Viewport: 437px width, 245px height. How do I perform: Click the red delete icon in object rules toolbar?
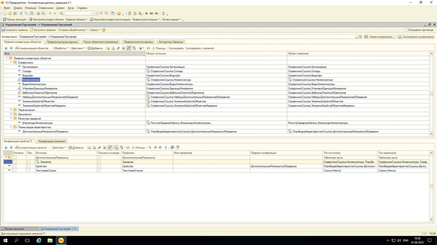coord(123,48)
